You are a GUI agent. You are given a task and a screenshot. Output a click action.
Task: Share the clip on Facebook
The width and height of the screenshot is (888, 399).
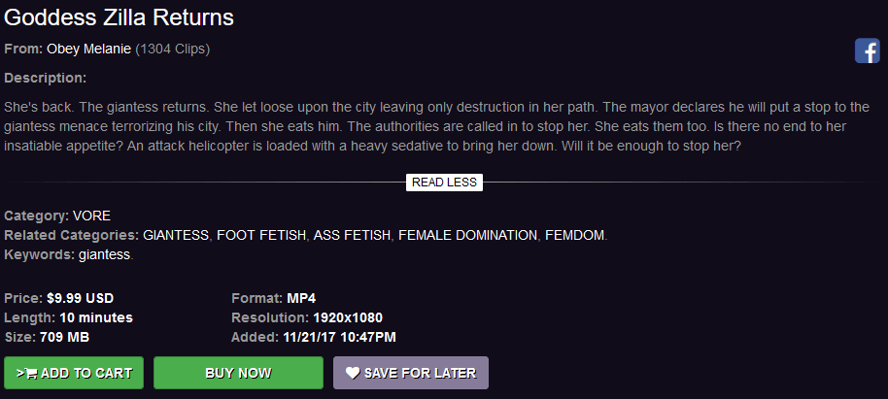pos(867,51)
